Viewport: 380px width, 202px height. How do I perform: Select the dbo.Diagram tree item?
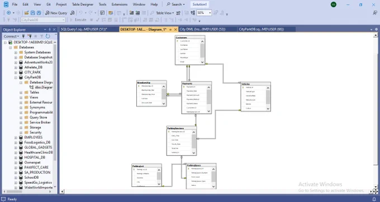coord(44,88)
